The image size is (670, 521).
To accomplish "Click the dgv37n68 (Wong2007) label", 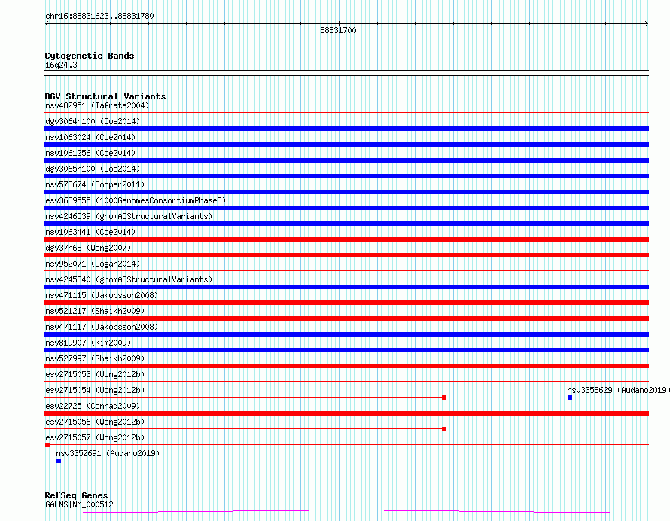I will coord(88,248).
